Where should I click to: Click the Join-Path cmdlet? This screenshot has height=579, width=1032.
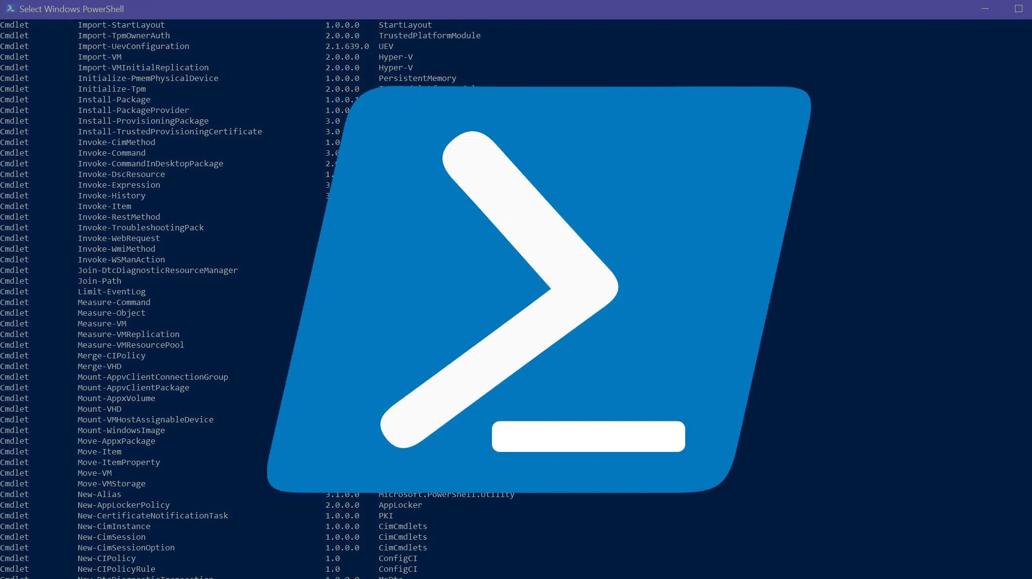[x=100, y=281]
